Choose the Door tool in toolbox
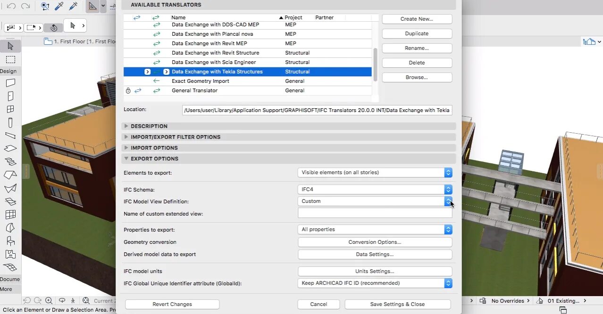Screen dimensions: 603x314 [x=10, y=96]
